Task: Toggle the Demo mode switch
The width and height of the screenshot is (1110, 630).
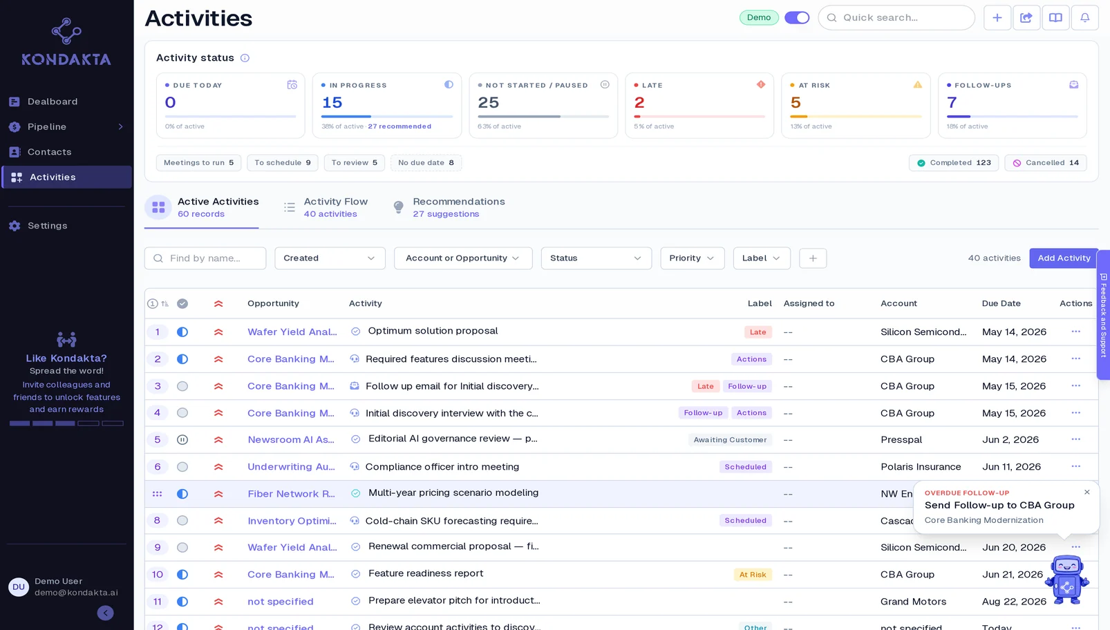Action: (x=796, y=18)
